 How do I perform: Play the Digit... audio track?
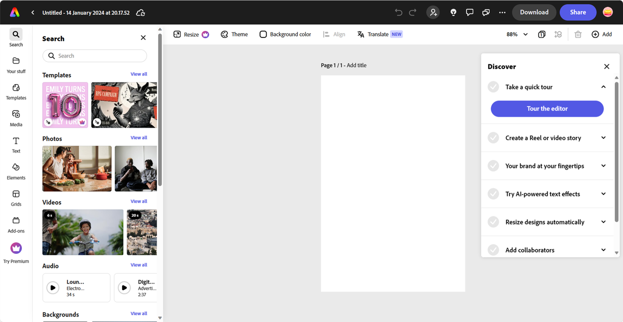point(125,288)
